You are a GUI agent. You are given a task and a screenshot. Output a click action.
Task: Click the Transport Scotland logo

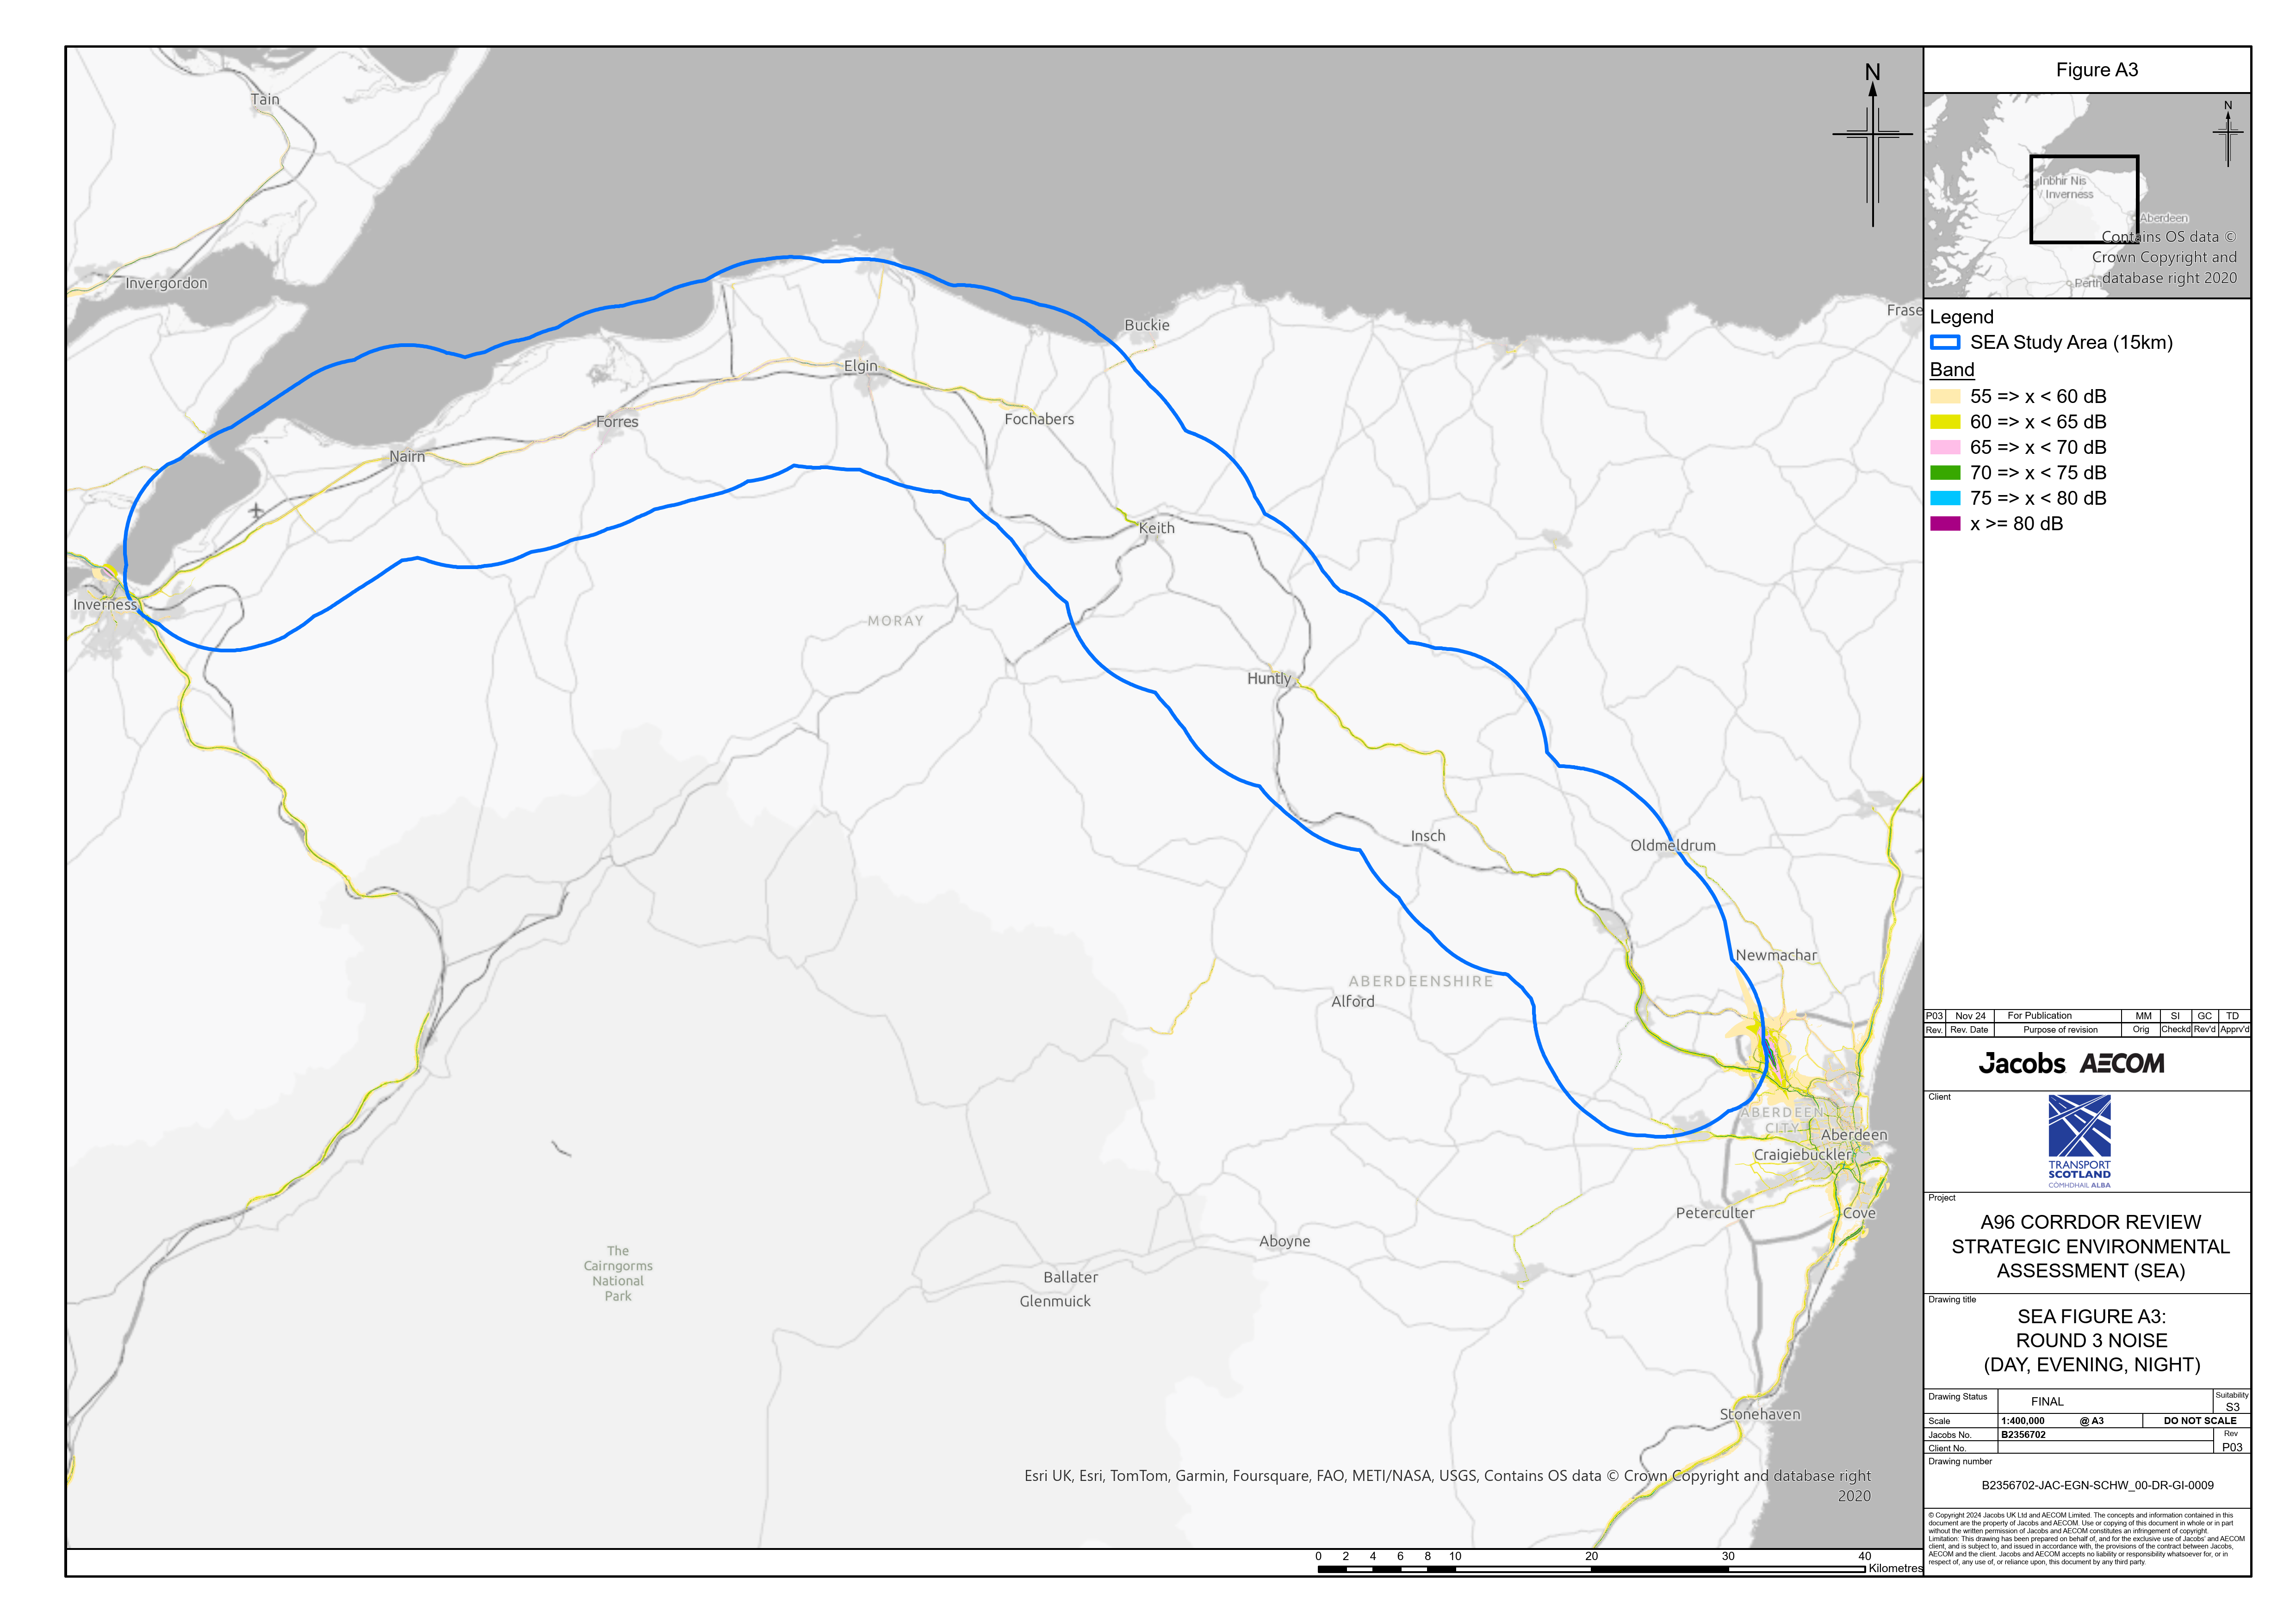(2079, 1140)
